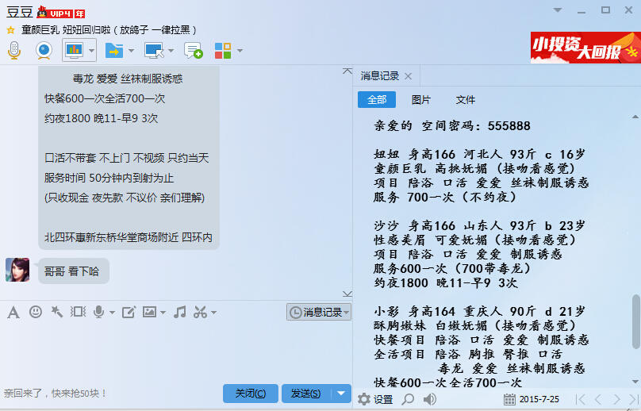Viewport: 641px width, 411px height.
Task: Click the history panel scrollbar thumb
Action: coord(635,321)
